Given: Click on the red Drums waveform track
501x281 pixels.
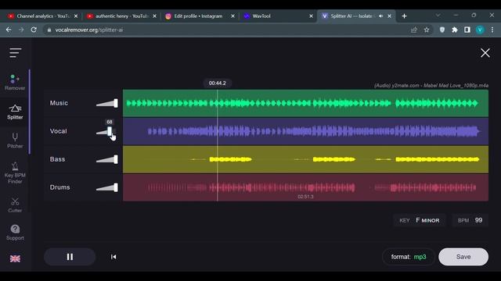Looking at the screenshot, I should point(305,187).
